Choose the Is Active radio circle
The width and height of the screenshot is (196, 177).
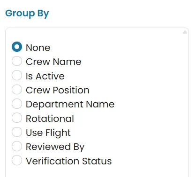click(x=17, y=75)
